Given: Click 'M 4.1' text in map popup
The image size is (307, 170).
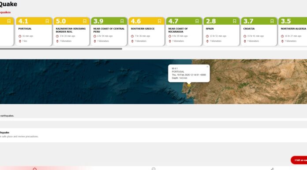Looking at the screenshot, I should tap(175, 68).
